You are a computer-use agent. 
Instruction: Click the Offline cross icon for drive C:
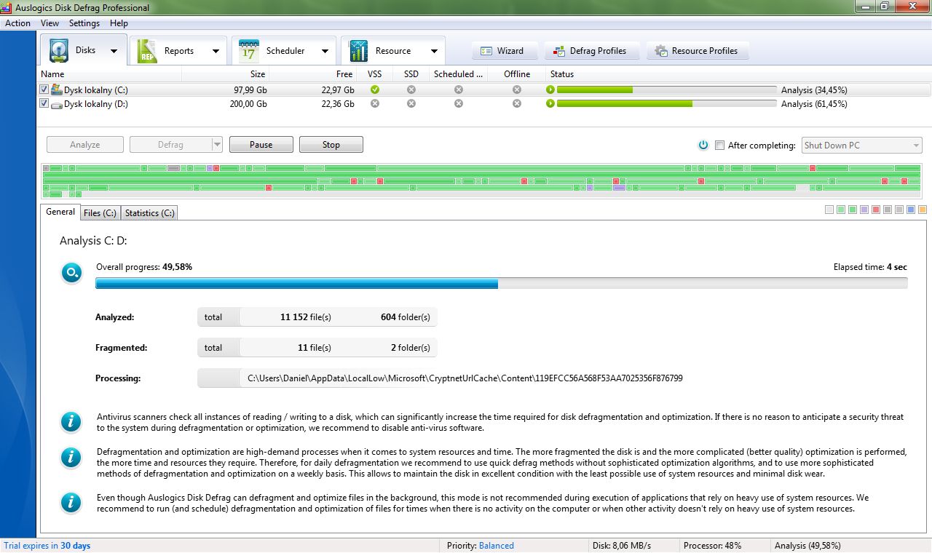point(517,89)
